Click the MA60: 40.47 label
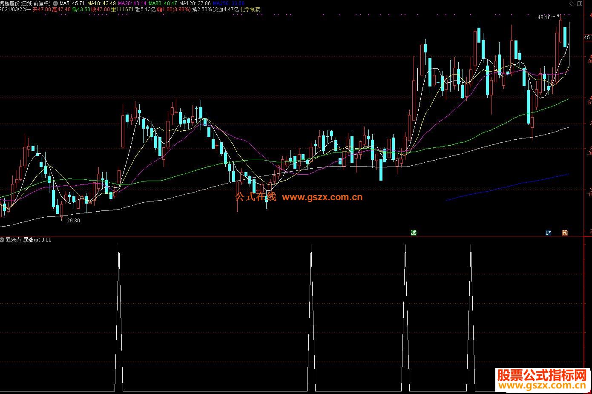This screenshot has width=592, height=394. 162,3
